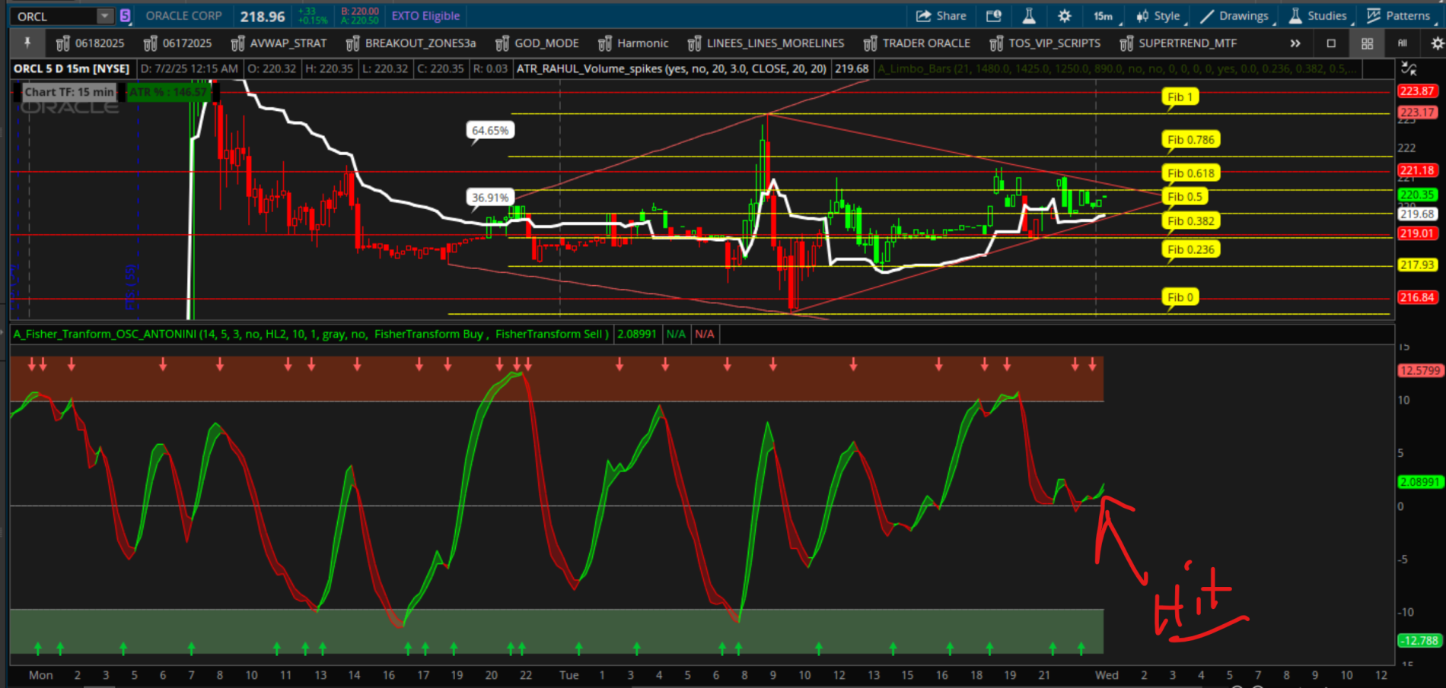This screenshot has width=1446, height=688.
Task: Click the 217.93 yellow price bubble
Action: point(1417,265)
